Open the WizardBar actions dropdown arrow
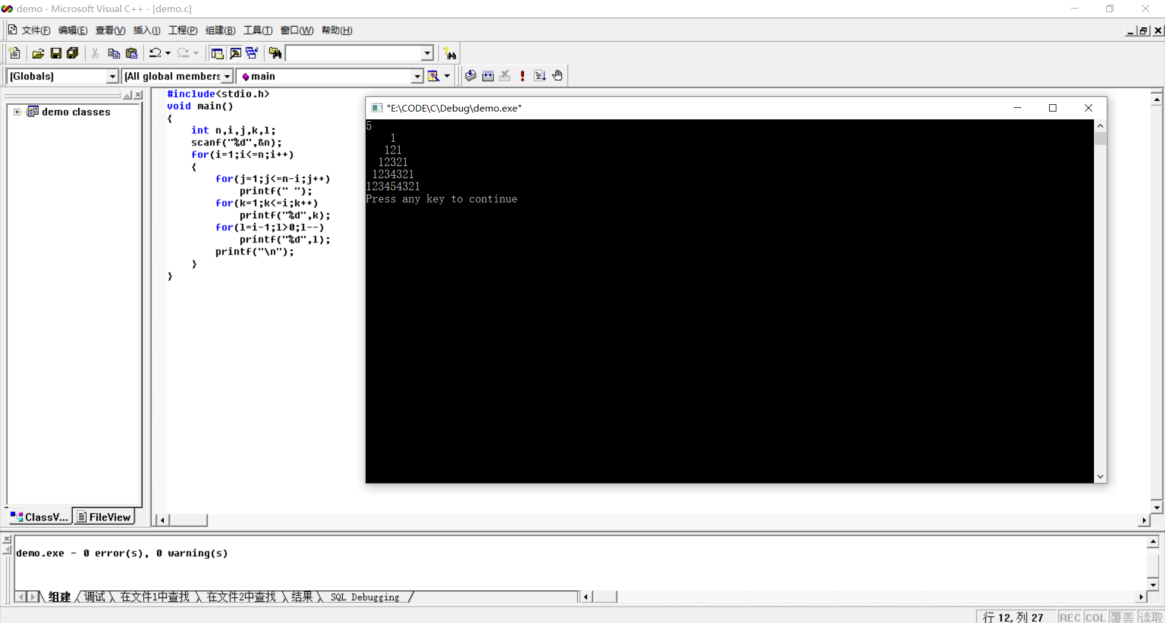Image resolution: width=1165 pixels, height=623 pixels. tap(447, 76)
